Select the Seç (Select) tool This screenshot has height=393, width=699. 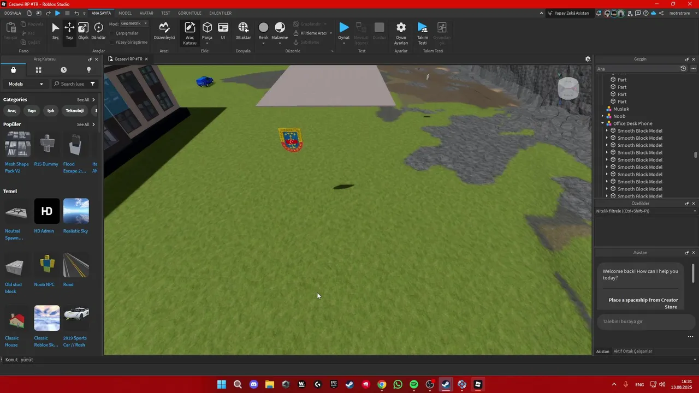point(55,31)
